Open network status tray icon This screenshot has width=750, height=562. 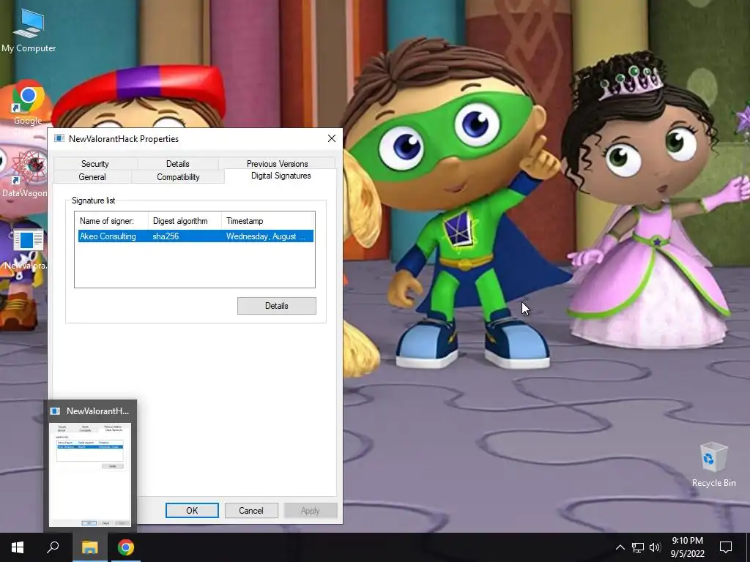point(638,547)
